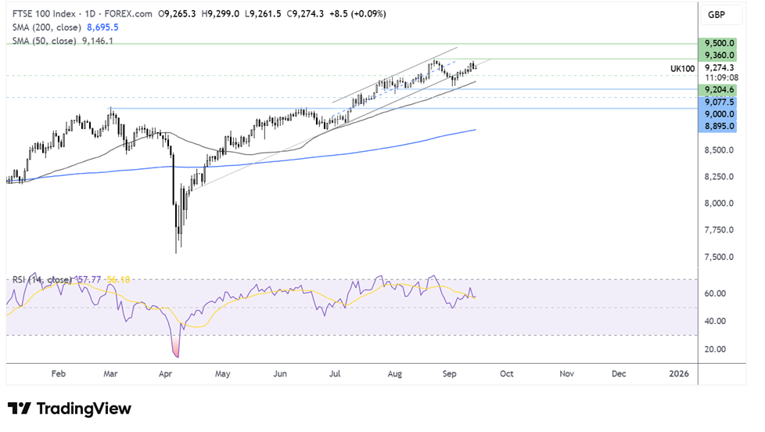Click the RSI value 57.77
This screenshot has width=765, height=432.
pyautogui.click(x=89, y=279)
